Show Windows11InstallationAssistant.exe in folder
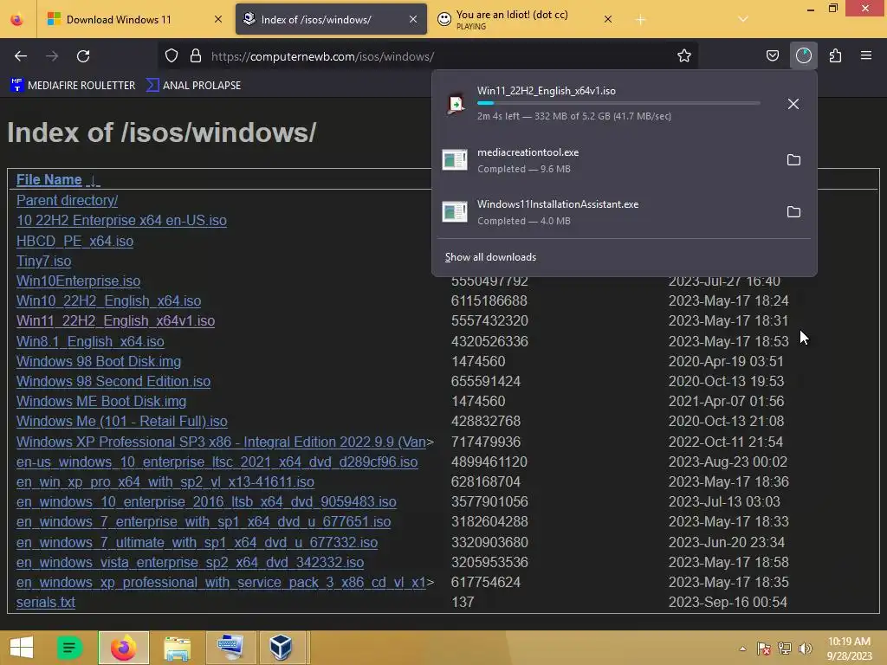This screenshot has height=665, width=887. pos(793,212)
